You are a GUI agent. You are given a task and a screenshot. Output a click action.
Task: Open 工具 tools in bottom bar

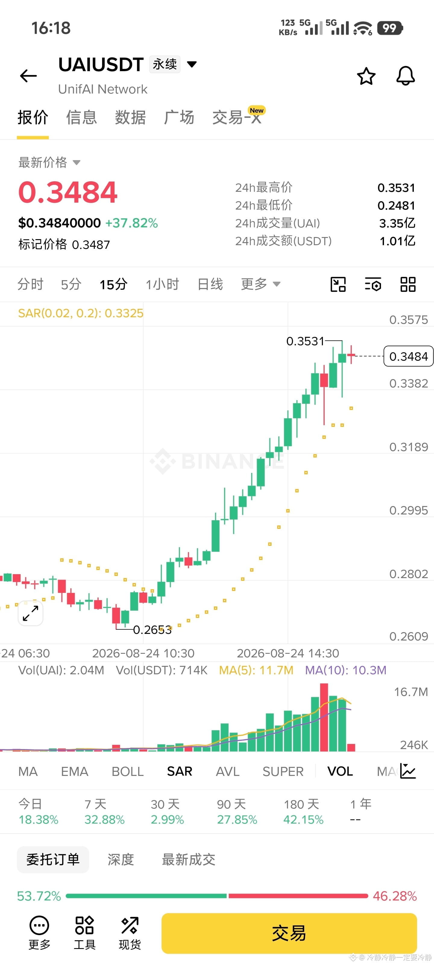click(x=85, y=932)
